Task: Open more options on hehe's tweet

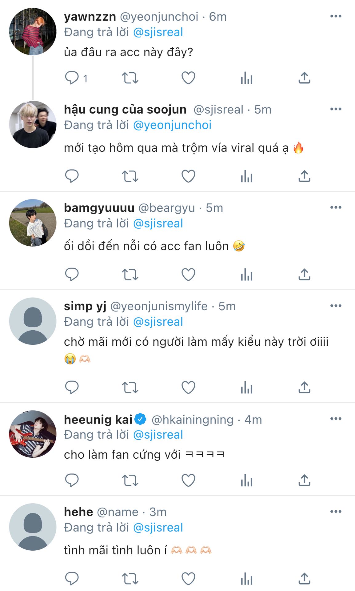Action: pyautogui.click(x=336, y=512)
